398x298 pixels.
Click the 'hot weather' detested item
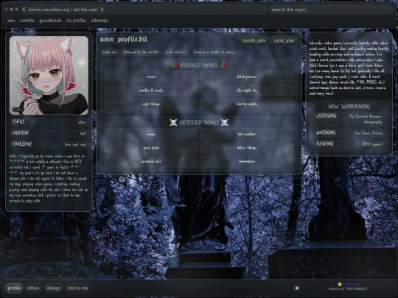click(x=247, y=134)
